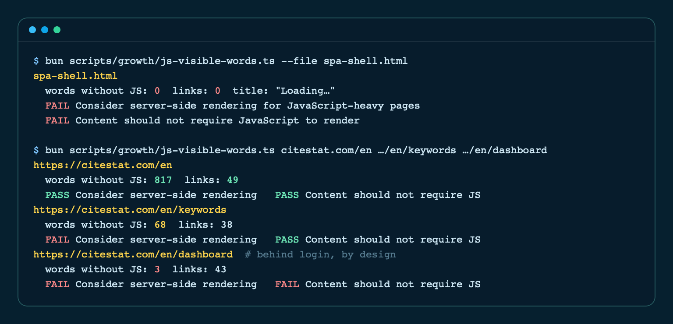Open the https://citestat.com/en/keywords URL

[x=130, y=210]
